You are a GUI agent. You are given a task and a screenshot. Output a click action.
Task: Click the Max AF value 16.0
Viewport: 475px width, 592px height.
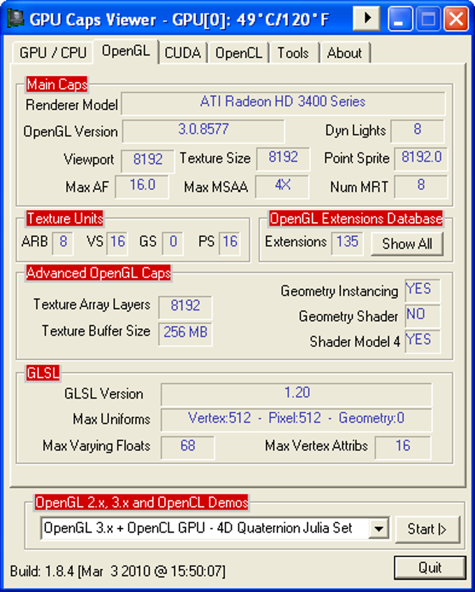(x=142, y=186)
